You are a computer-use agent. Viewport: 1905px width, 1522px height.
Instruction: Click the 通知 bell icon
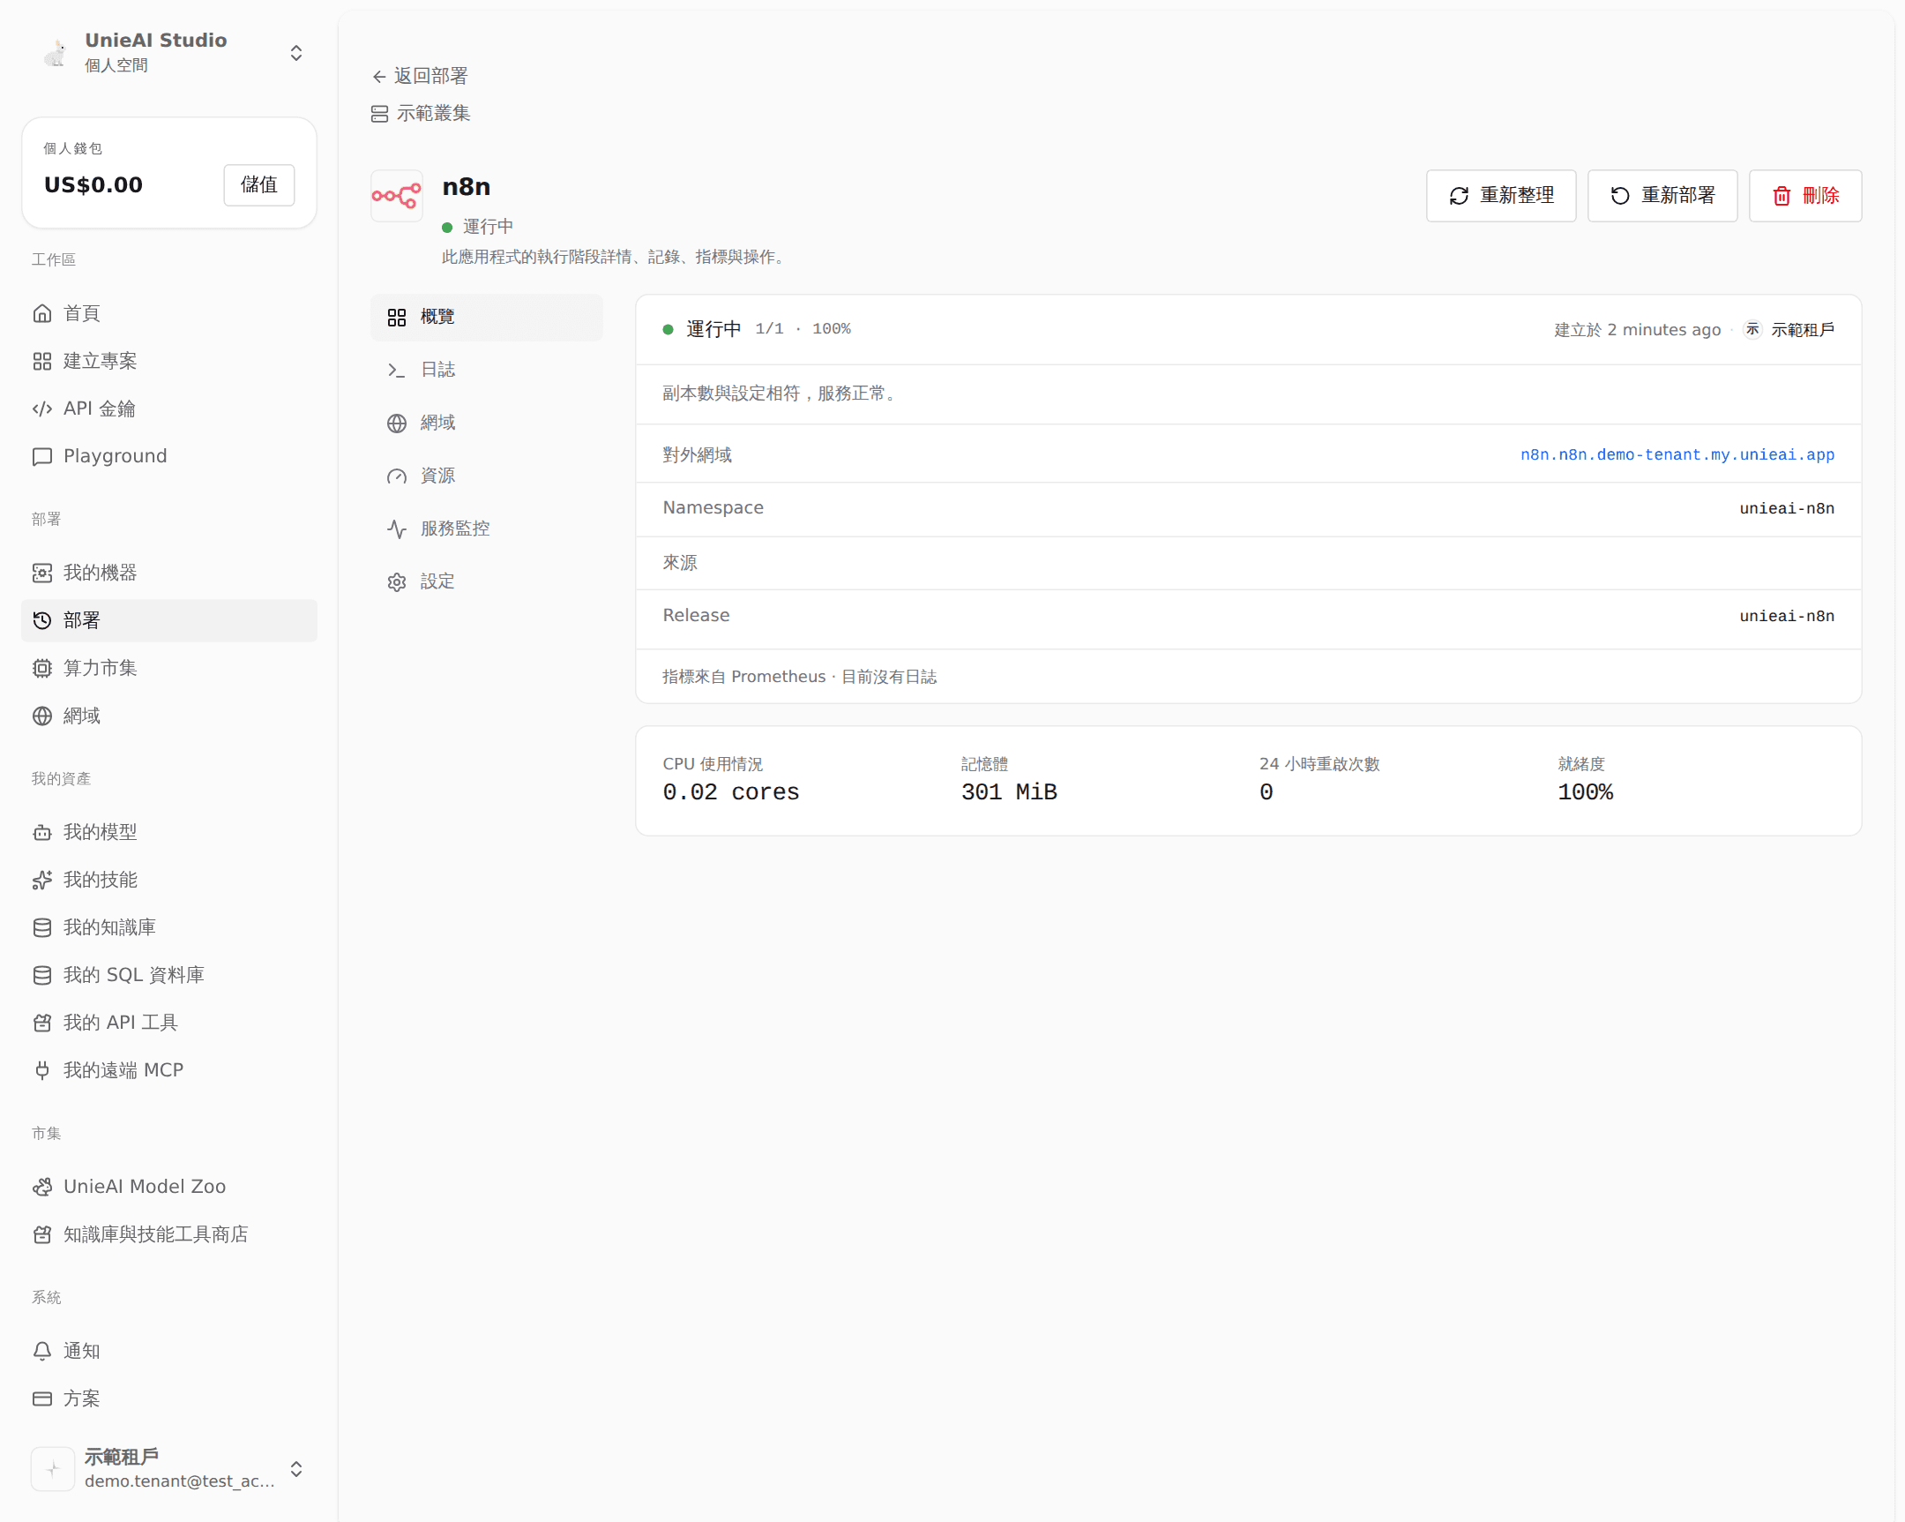pyautogui.click(x=42, y=1352)
